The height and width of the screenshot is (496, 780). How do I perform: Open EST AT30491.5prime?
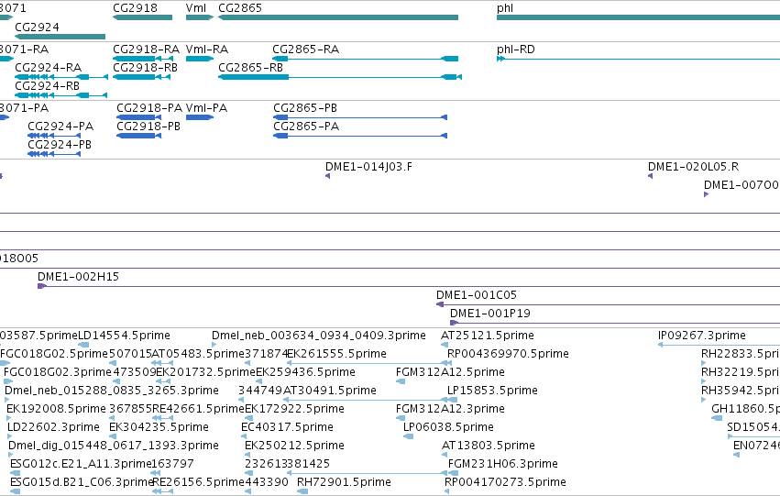coord(329,391)
